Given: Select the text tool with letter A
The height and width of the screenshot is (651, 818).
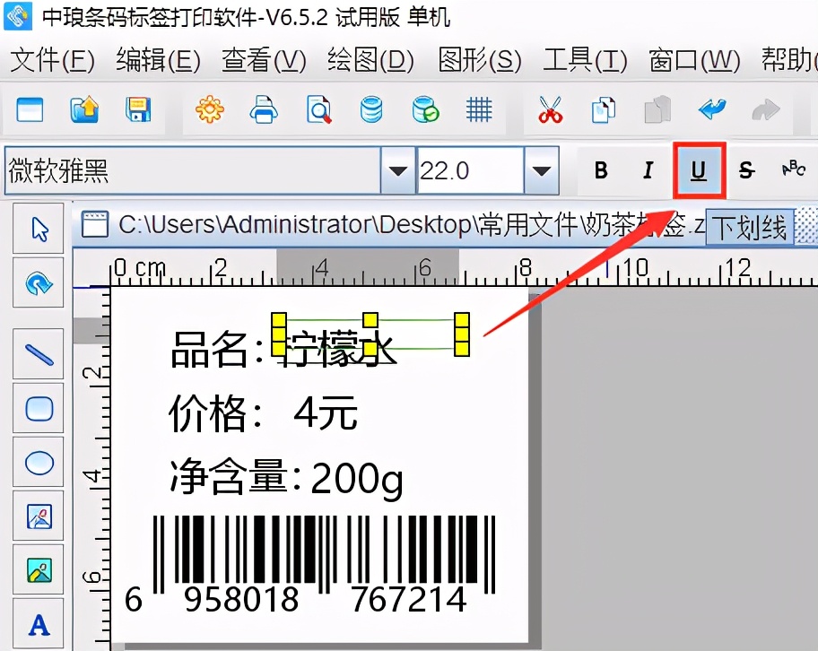Looking at the screenshot, I should (38, 624).
